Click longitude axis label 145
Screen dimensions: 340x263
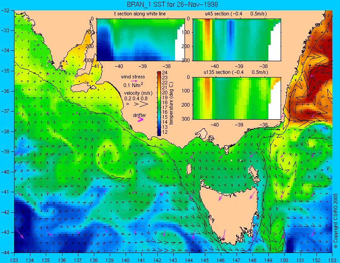pyautogui.click(x=205, y=260)
